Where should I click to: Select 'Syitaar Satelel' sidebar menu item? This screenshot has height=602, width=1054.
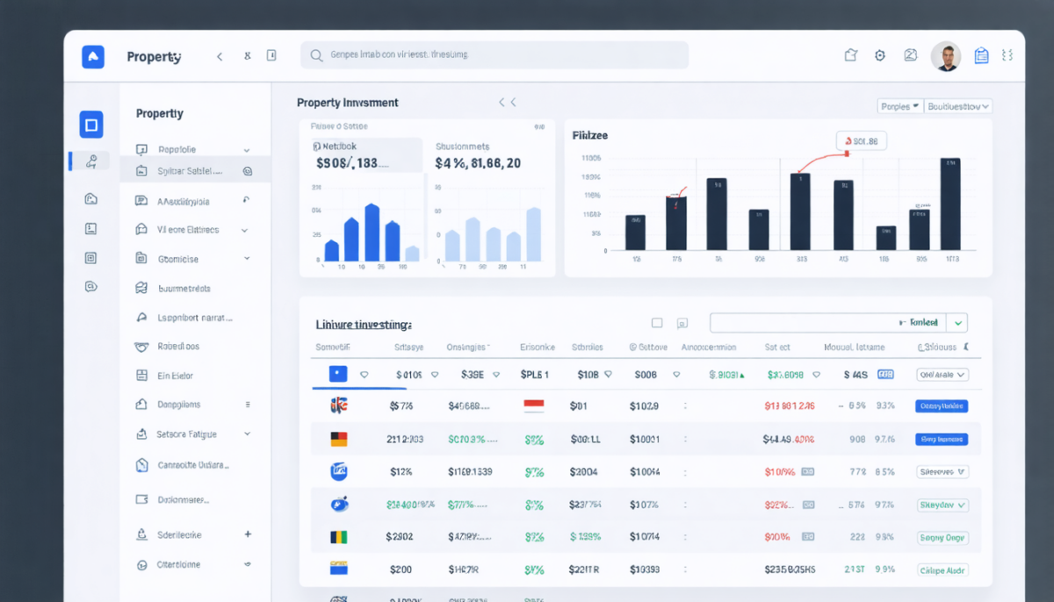[195, 171]
